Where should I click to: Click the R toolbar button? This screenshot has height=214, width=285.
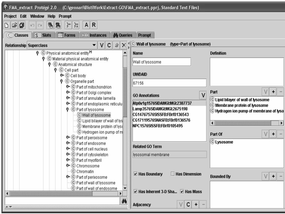pyautogui.click(x=94, y=25)
